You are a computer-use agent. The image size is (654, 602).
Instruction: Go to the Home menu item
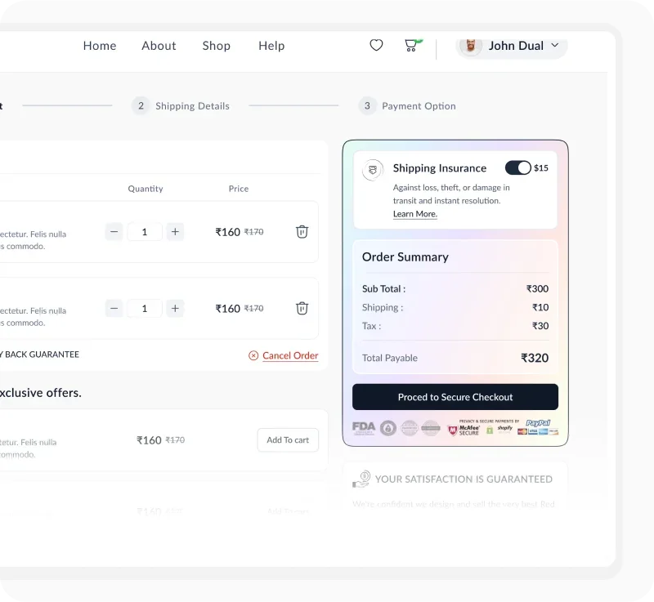(x=100, y=46)
